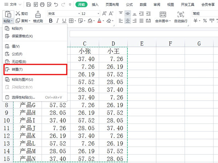Click Paste Special (选择性粘贴) menu entry
Screen dimensions: 218x163
(x=23, y=97)
